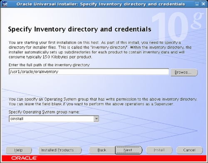Click the Browse... button
Image resolution: width=208 pixels, height=163 pixels.
(x=184, y=72)
